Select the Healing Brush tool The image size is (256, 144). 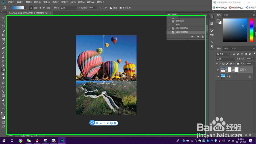pos(3,48)
